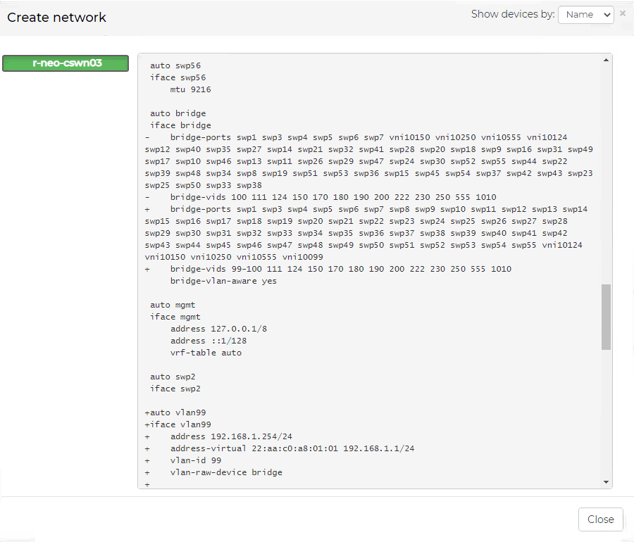Image resolution: width=634 pixels, height=542 pixels.
Task: Click the "bridge-vlan-aware yes" line
Action: tap(223, 281)
